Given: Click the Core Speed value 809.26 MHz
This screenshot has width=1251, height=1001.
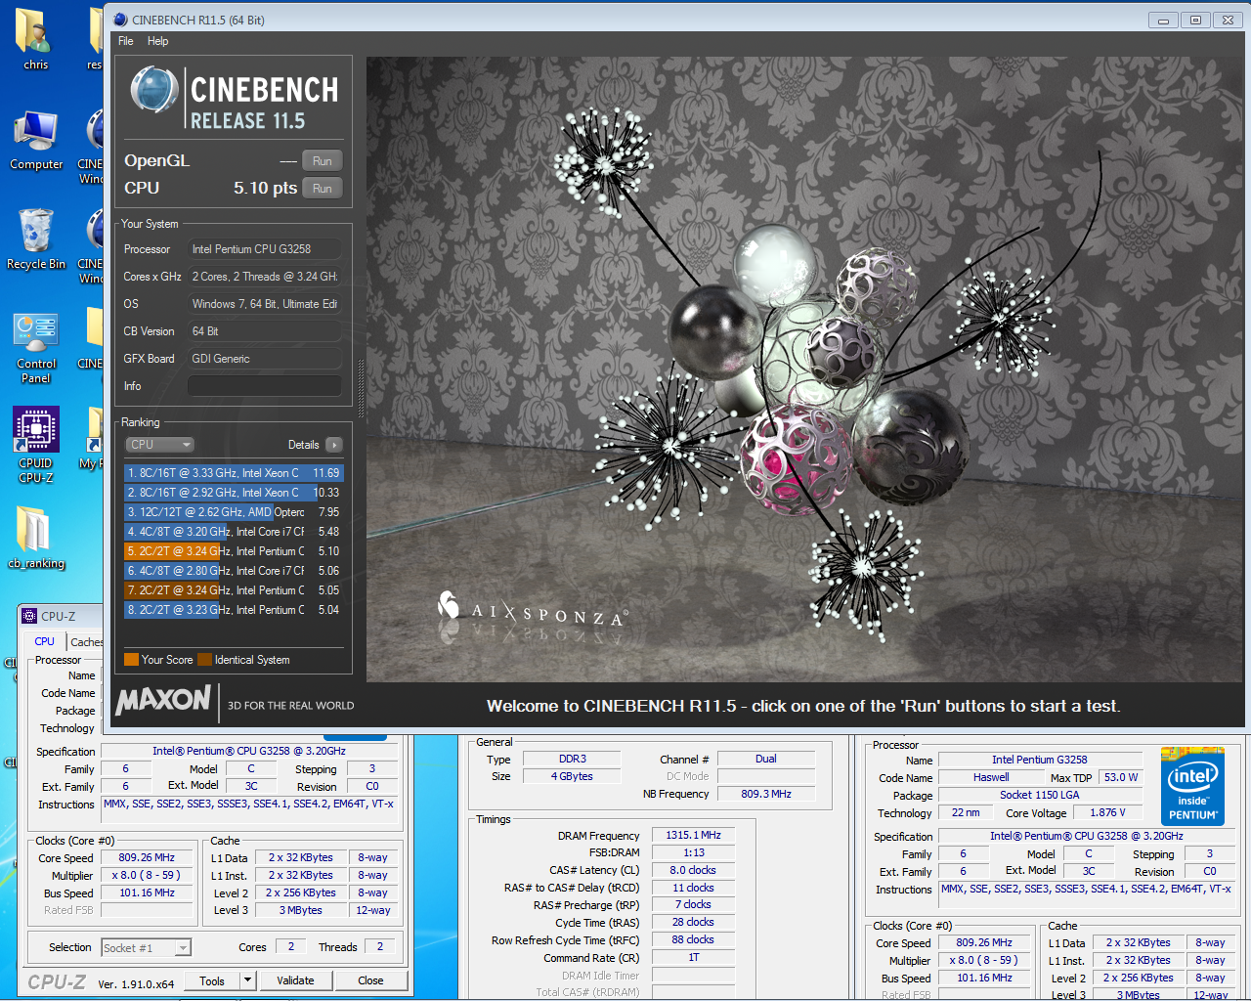Looking at the screenshot, I should tap(147, 857).
